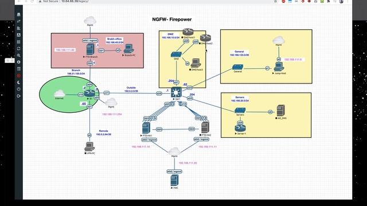Click the 192.168.111.10 address under FTD-HA1

(x=140, y=146)
